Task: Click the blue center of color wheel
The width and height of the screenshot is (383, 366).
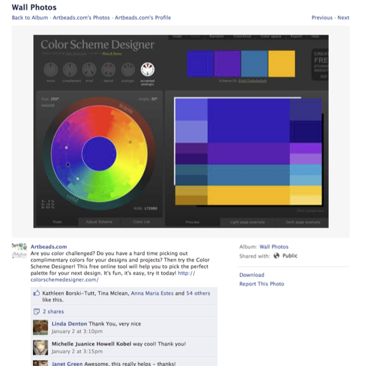Action: tap(99, 154)
